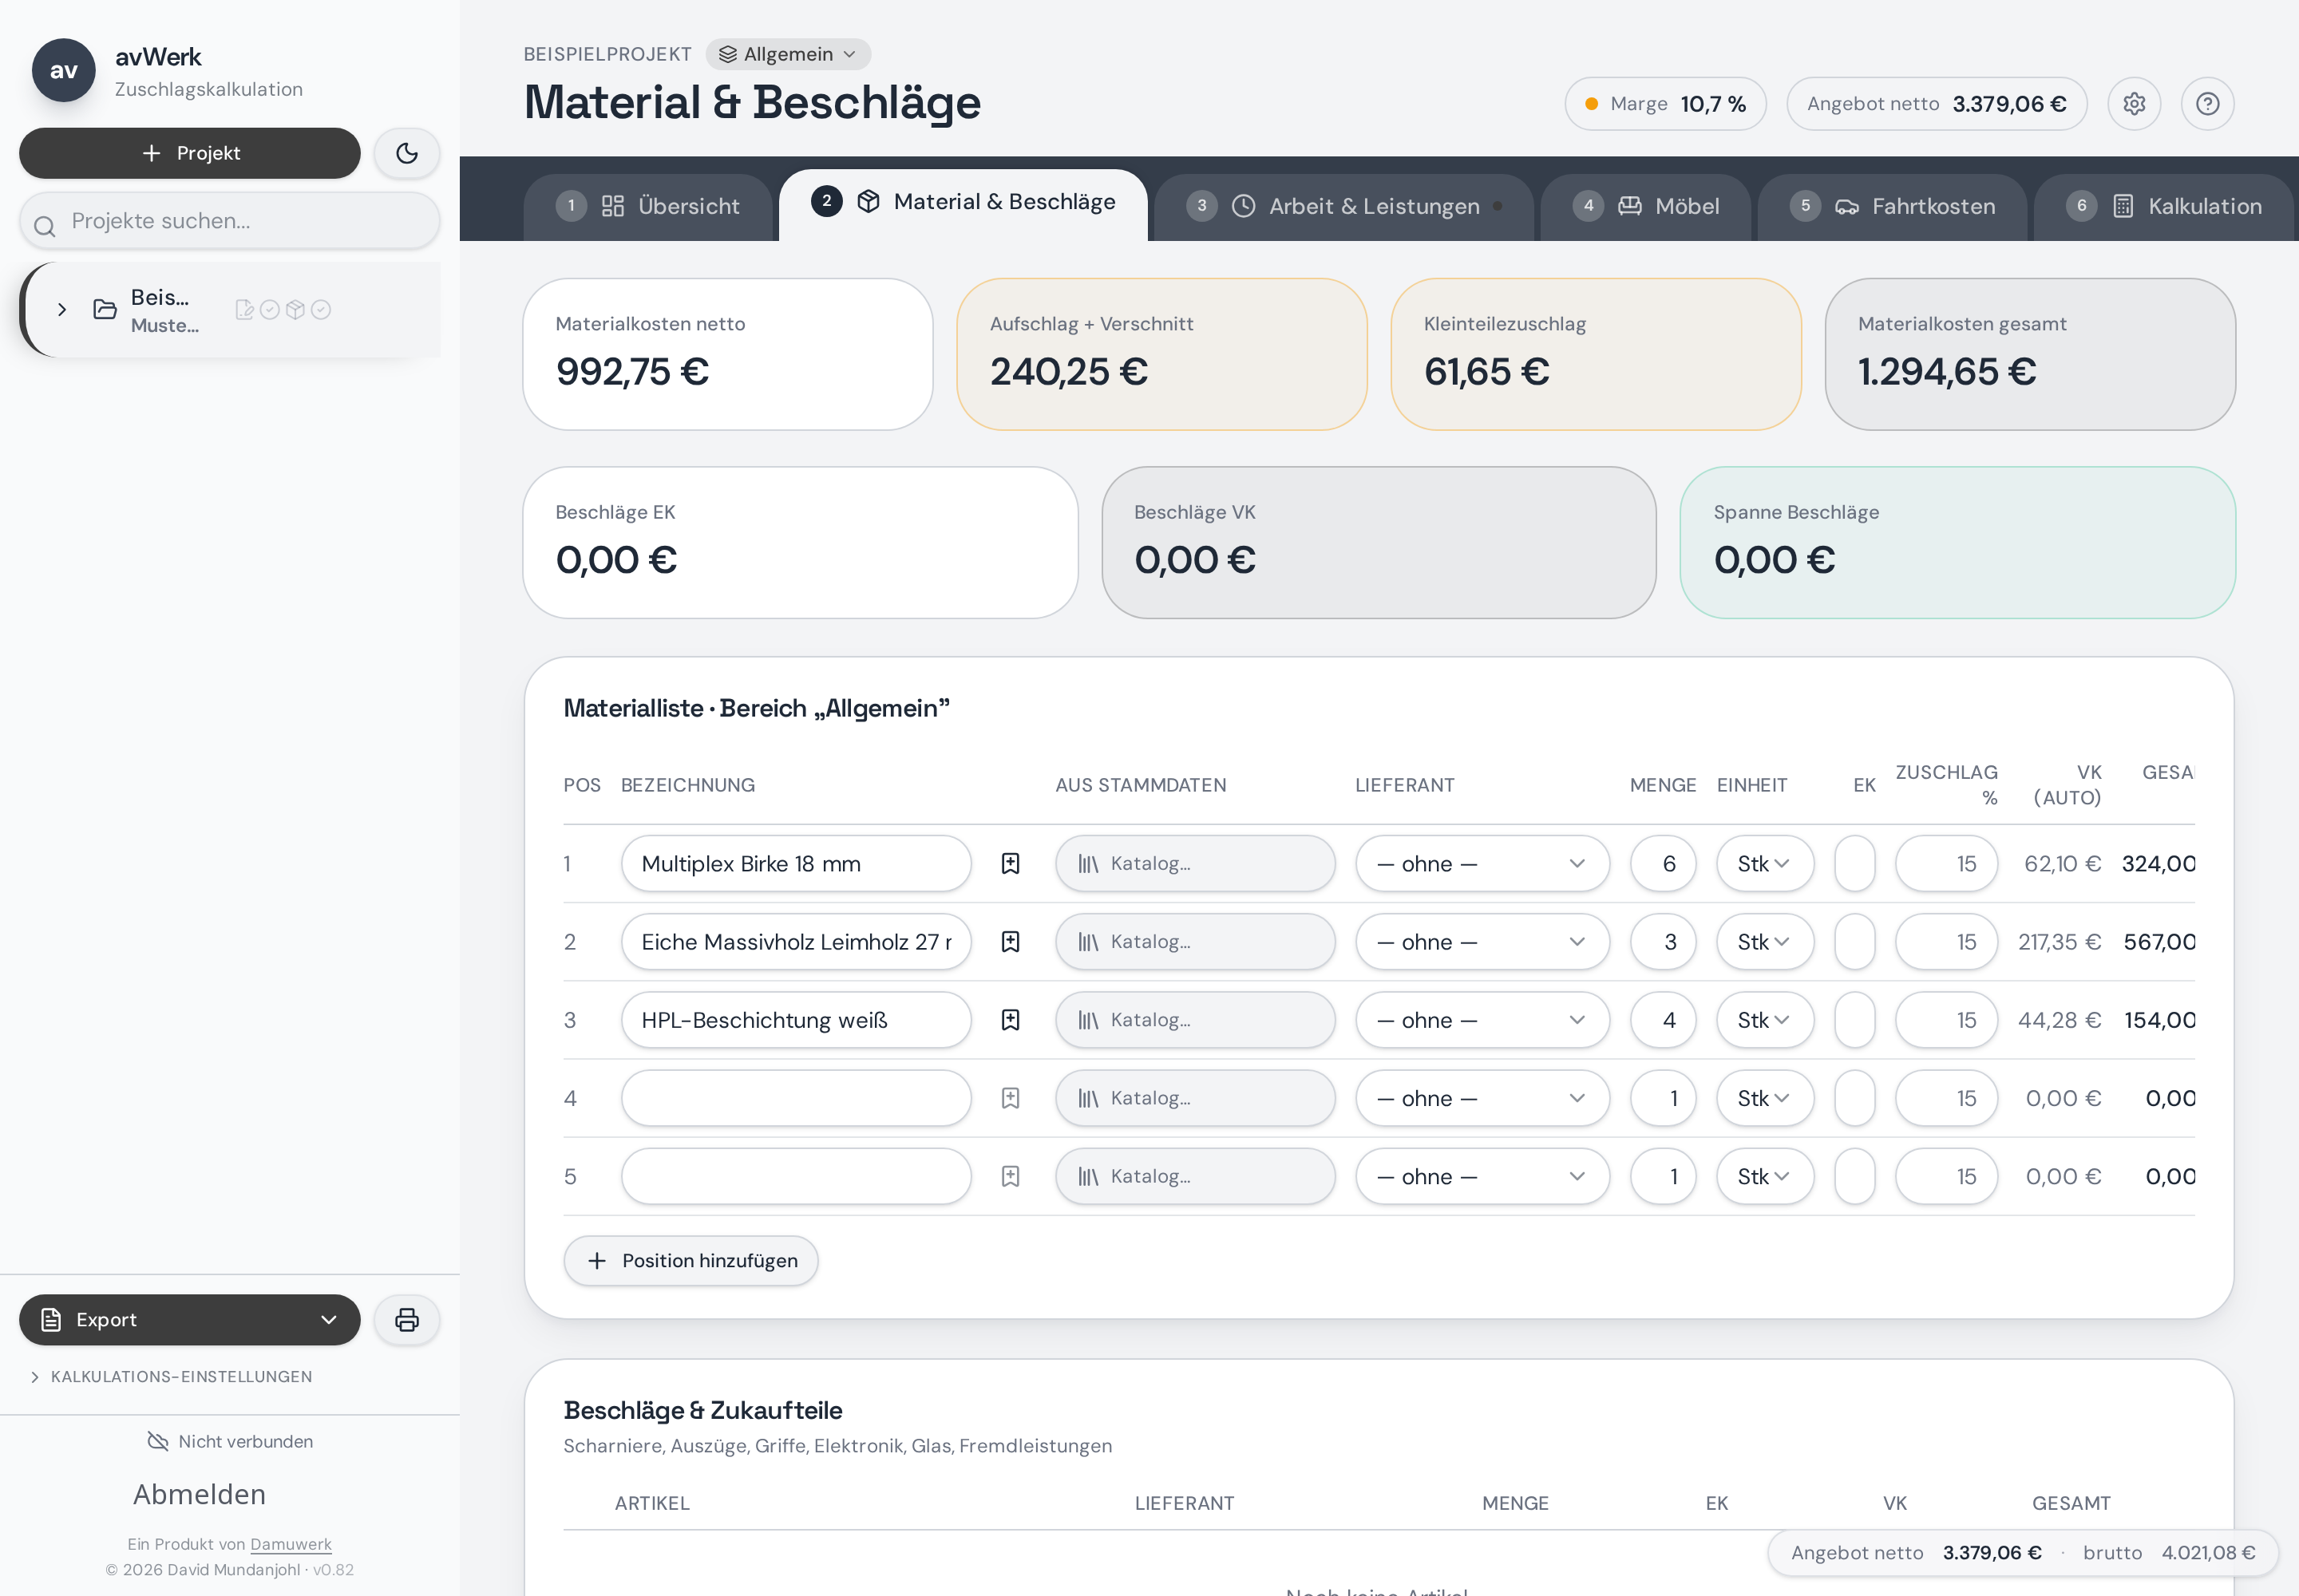Open Katalog picker for Eiche Massivholz row
Viewport: 2299px width, 1596px height.
tap(1194, 941)
